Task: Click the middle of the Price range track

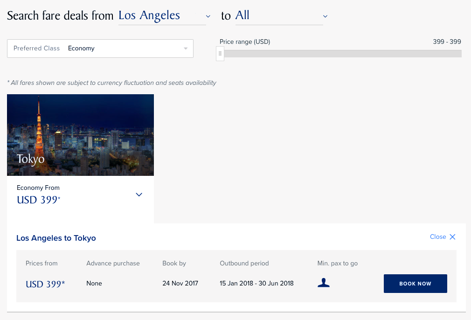Action: coord(340,54)
